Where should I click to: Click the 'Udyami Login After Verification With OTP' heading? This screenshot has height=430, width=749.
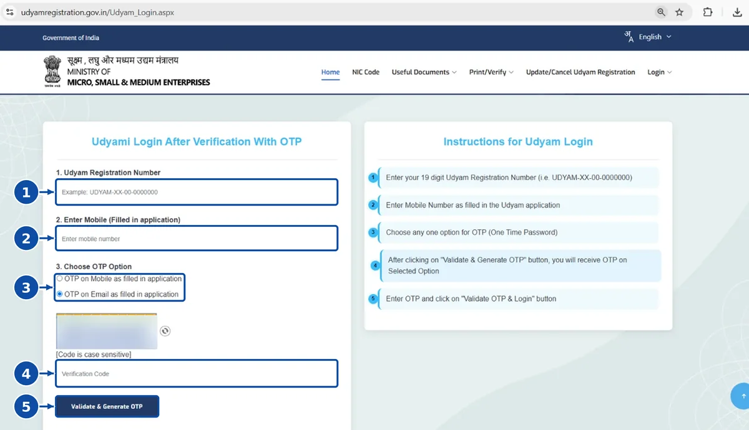pyautogui.click(x=197, y=141)
